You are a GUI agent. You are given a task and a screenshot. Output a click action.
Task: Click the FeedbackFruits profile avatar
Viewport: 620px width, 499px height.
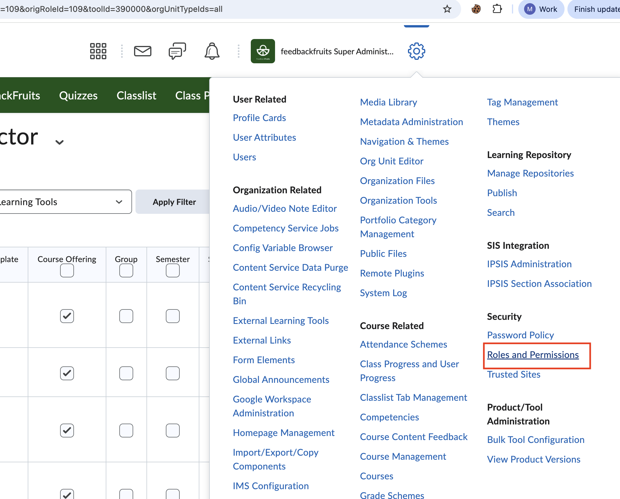point(263,51)
